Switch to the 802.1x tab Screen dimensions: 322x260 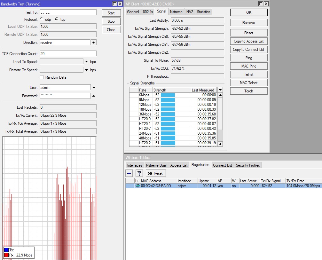(148, 12)
